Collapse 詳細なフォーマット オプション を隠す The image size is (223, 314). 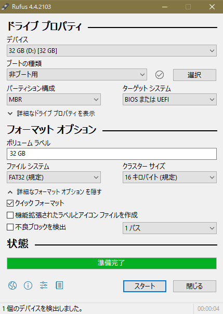(55, 192)
